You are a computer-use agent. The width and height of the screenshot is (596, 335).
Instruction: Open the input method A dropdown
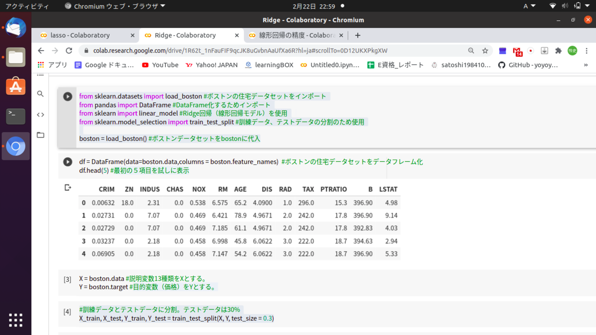click(529, 6)
